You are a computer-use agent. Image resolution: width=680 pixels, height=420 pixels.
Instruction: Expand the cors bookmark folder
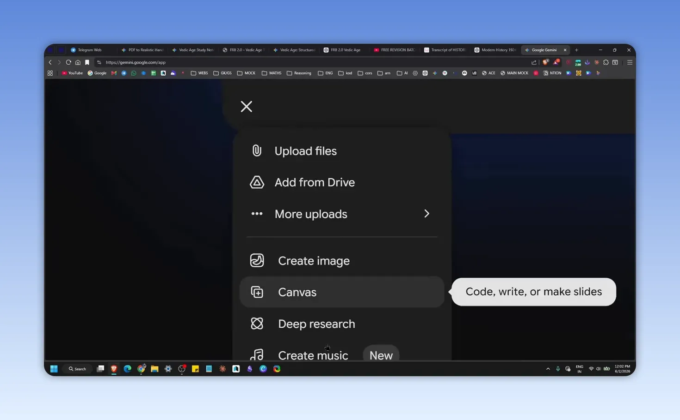[x=365, y=73]
